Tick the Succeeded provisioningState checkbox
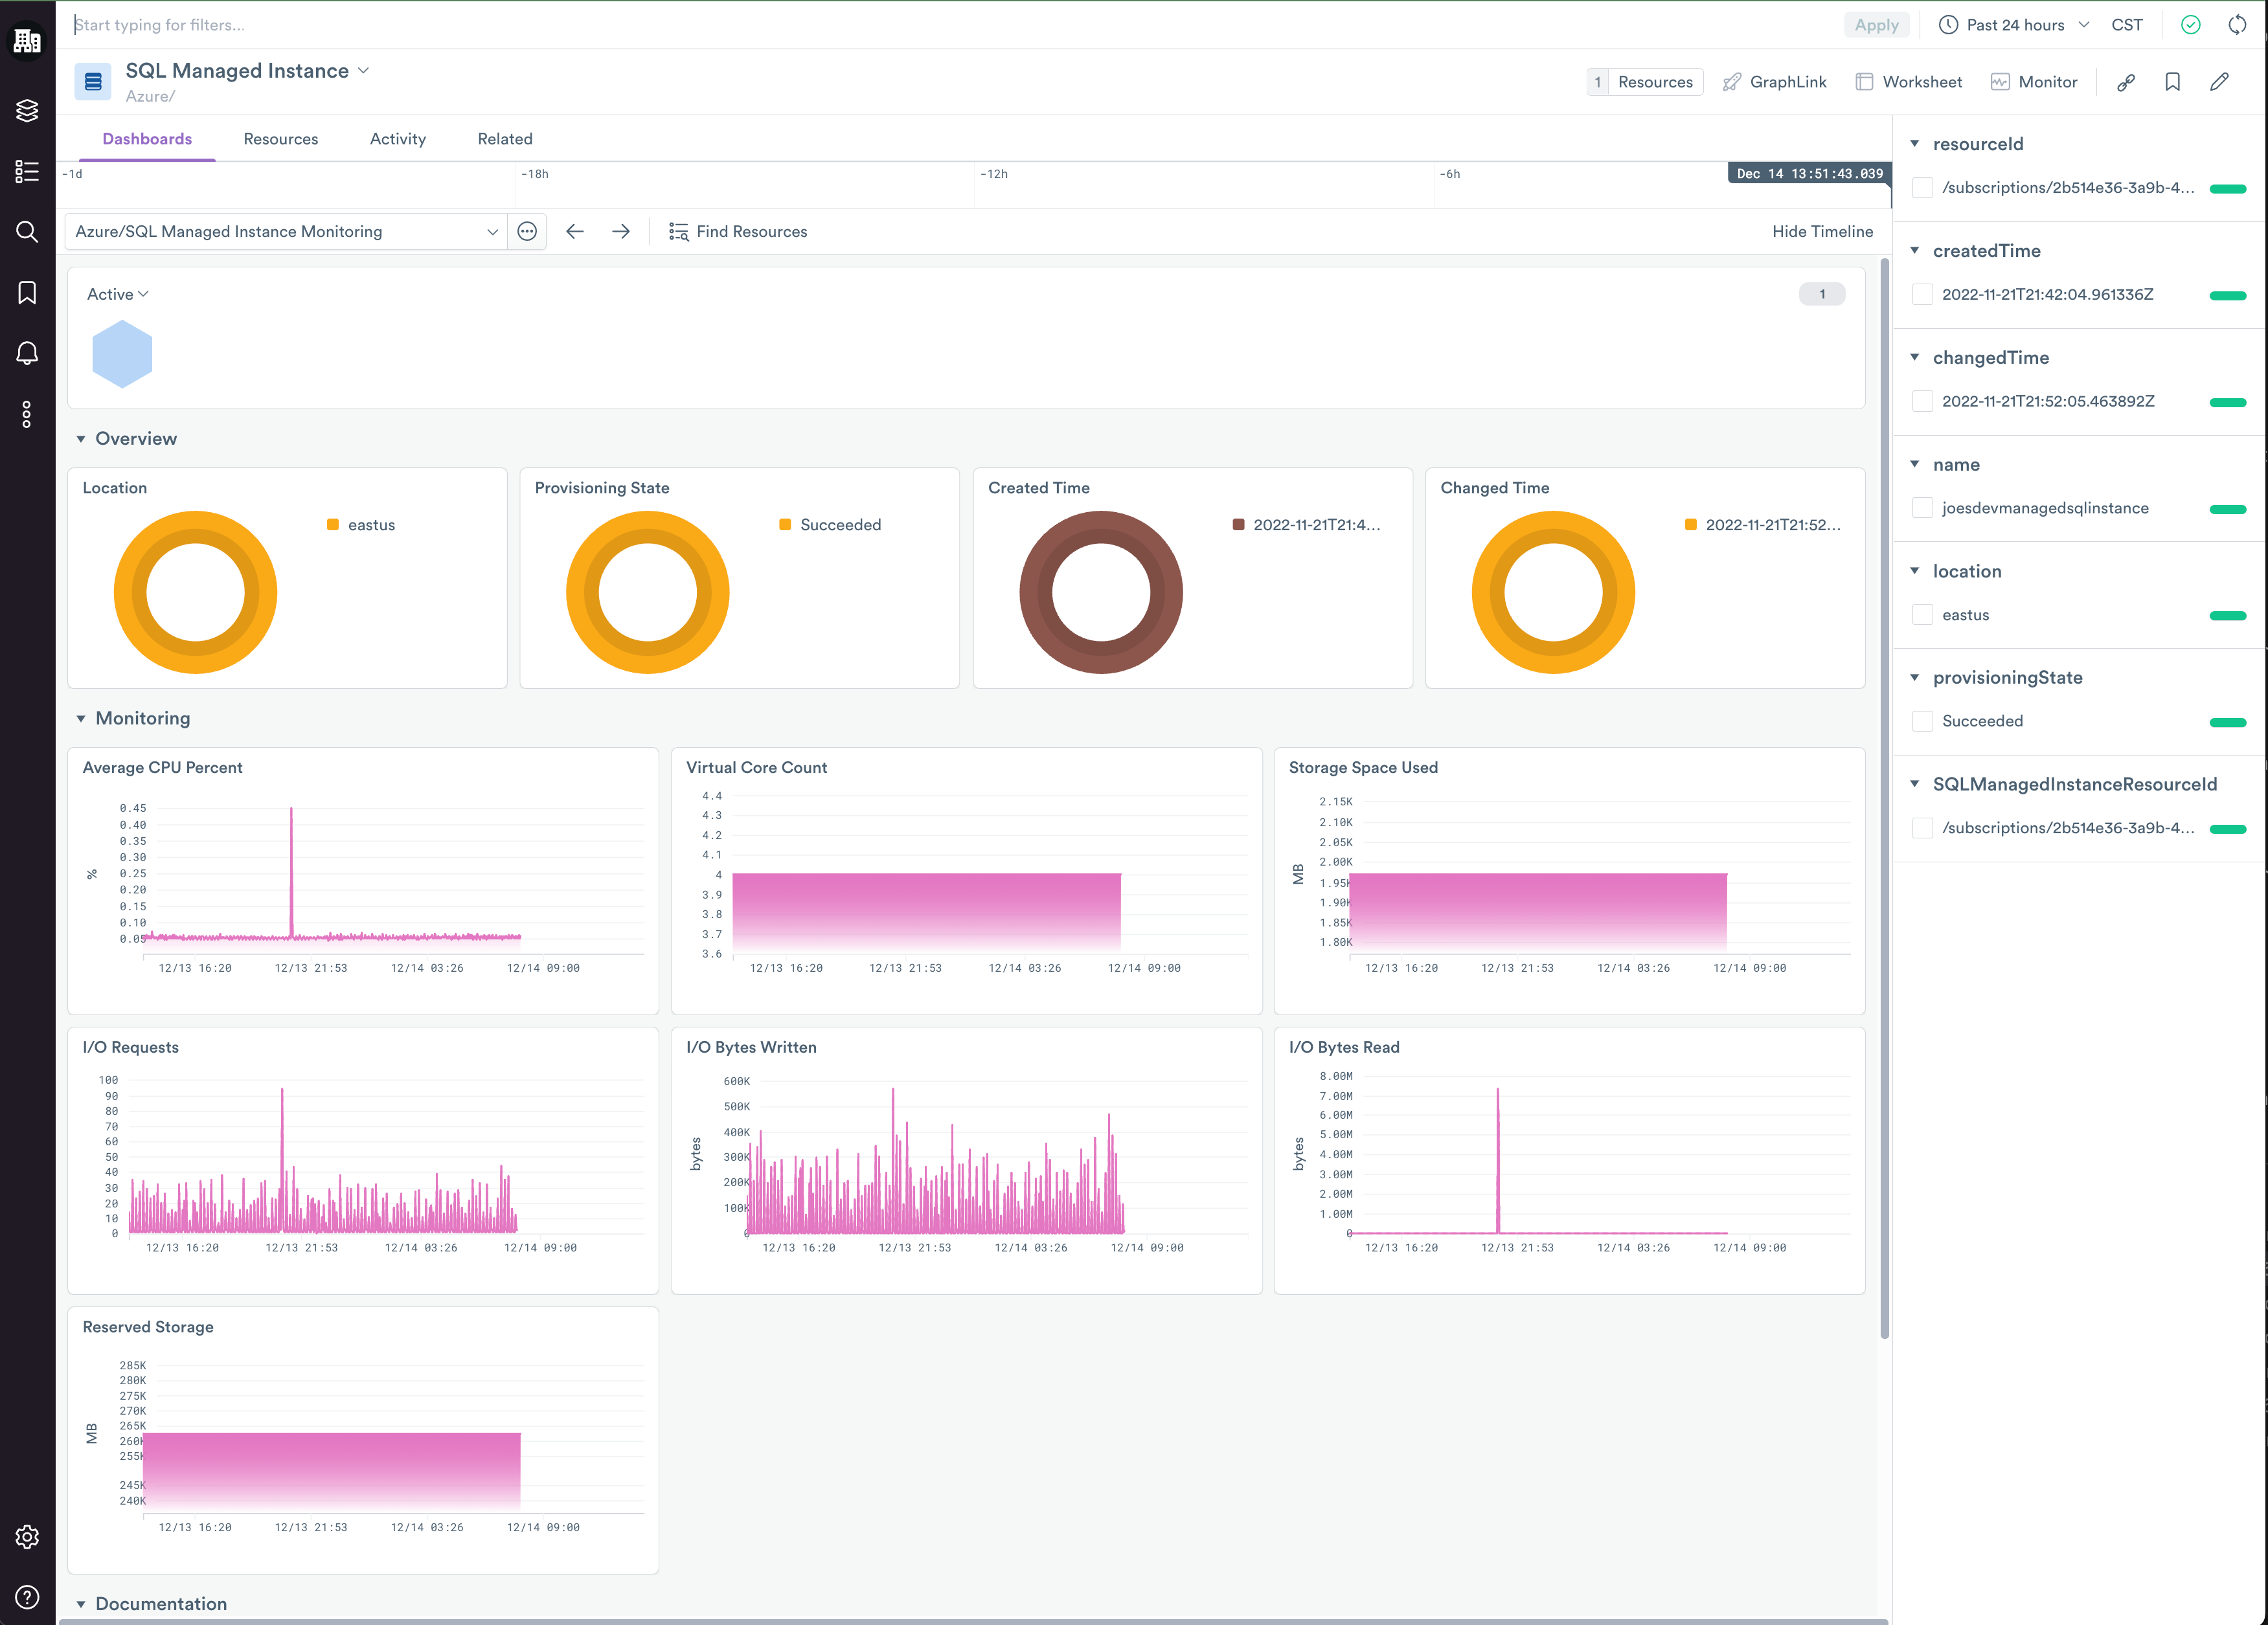 click(1921, 721)
